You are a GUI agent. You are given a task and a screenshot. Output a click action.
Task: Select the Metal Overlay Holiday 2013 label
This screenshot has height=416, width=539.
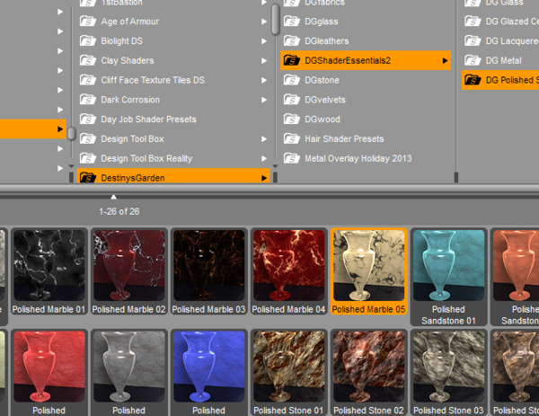tap(358, 158)
